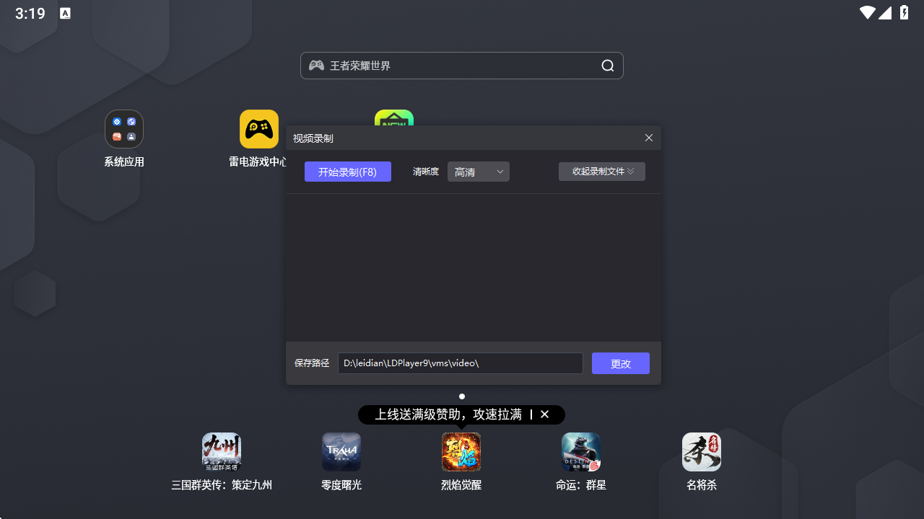This screenshot has height=519, width=924.
Task: Open the 系统应用 system apps folder
Action: pos(123,129)
